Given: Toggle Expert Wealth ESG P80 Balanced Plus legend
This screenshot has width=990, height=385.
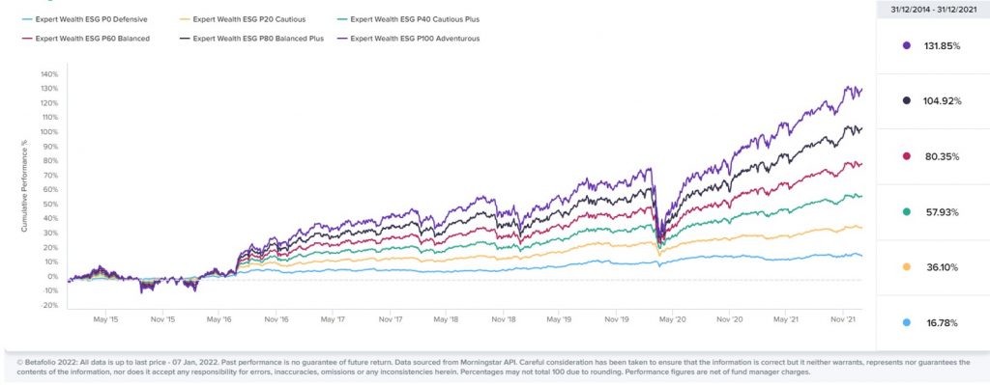Looking at the screenshot, I should (251, 39).
